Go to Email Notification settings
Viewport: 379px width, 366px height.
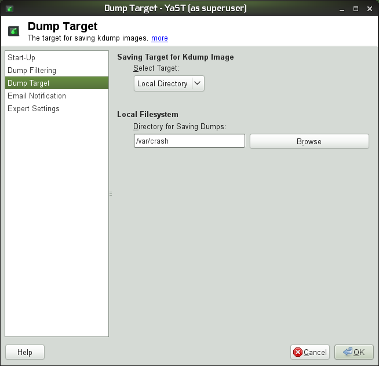click(x=57, y=96)
